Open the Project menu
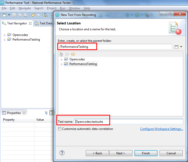The image size is (188, 162). (x=51, y=8)
